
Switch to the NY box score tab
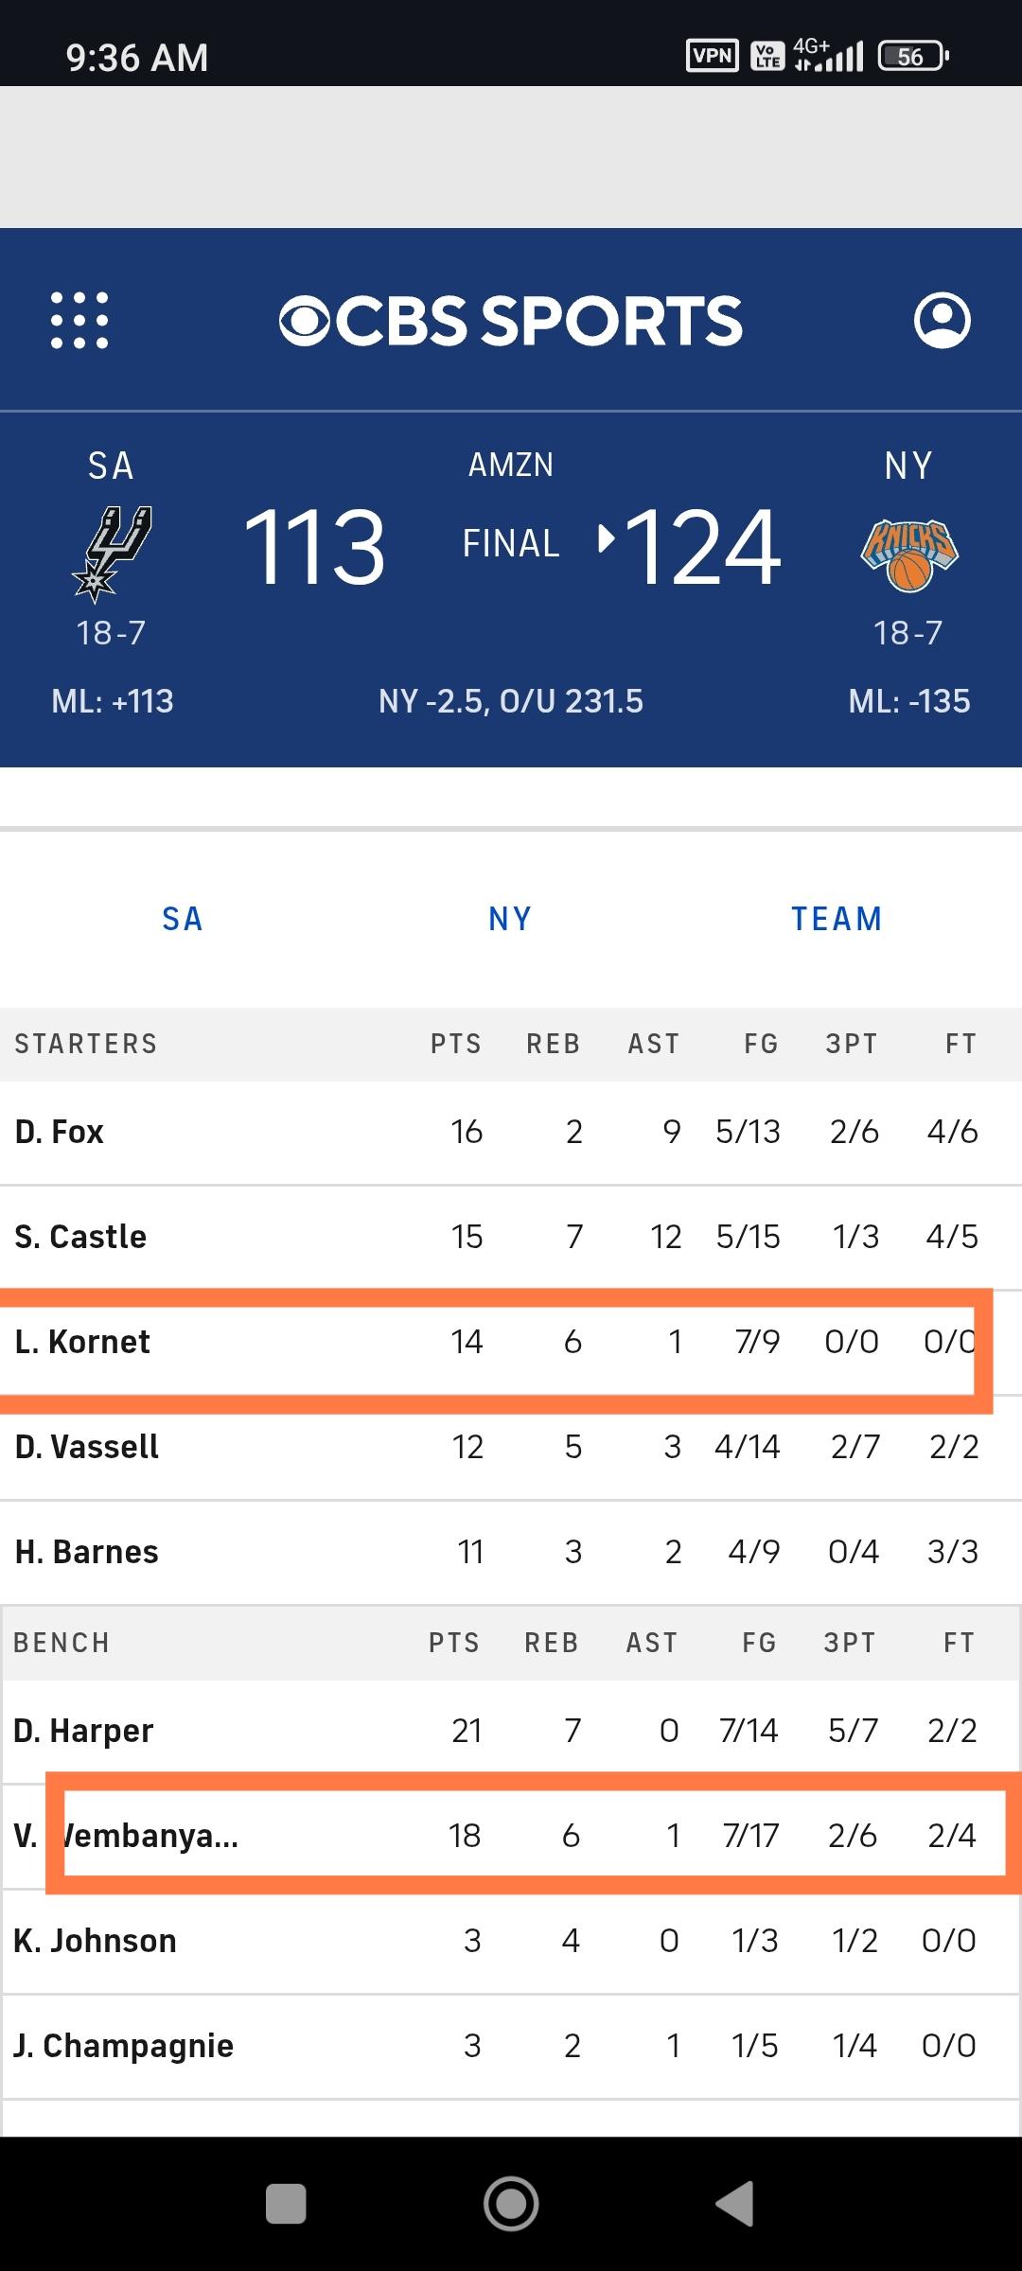point(510,919)
